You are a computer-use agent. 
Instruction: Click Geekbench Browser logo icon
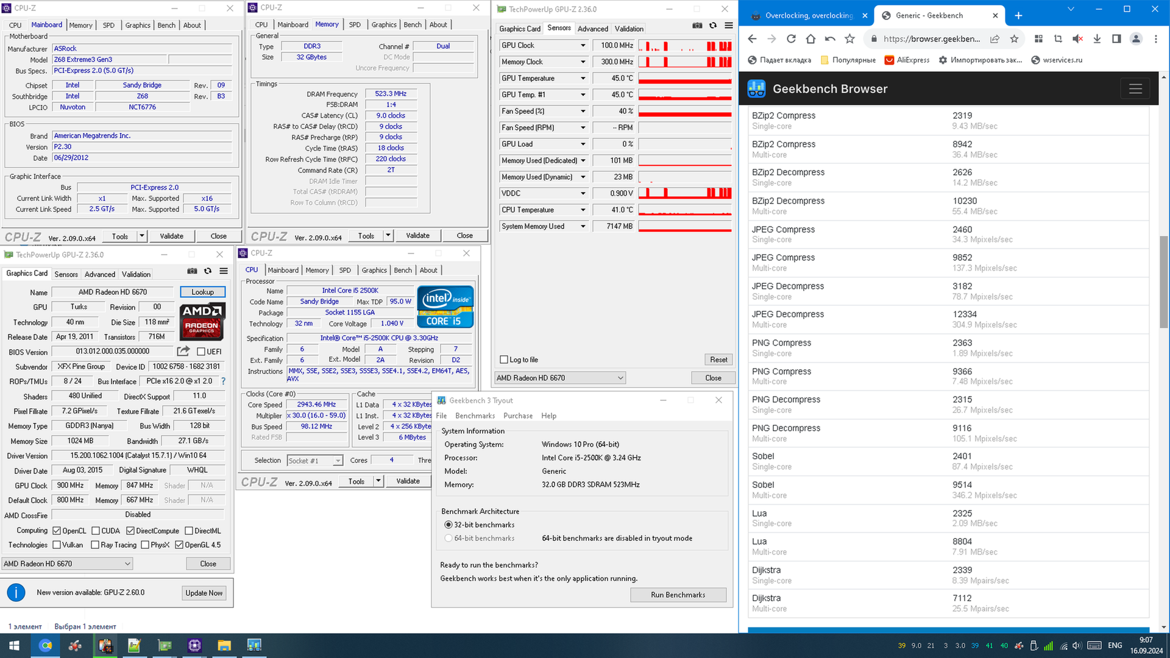pos(756,89)
